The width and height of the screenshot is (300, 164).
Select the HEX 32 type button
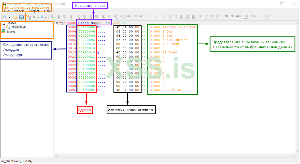pos(58,17)
